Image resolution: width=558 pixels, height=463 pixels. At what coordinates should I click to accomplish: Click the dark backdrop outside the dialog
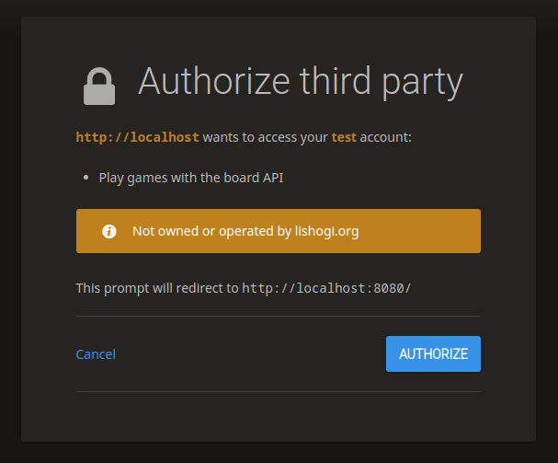9,230
